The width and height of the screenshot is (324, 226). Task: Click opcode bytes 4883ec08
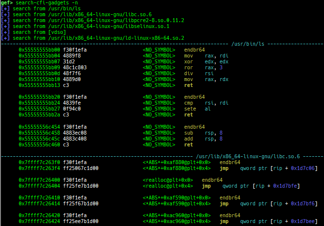point(75,133)
